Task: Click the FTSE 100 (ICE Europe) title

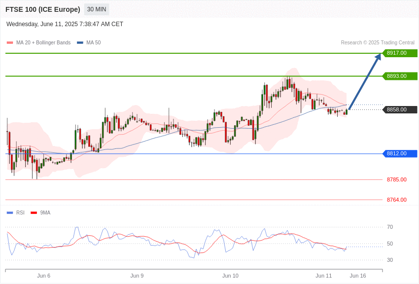Action: click(43, 9)
